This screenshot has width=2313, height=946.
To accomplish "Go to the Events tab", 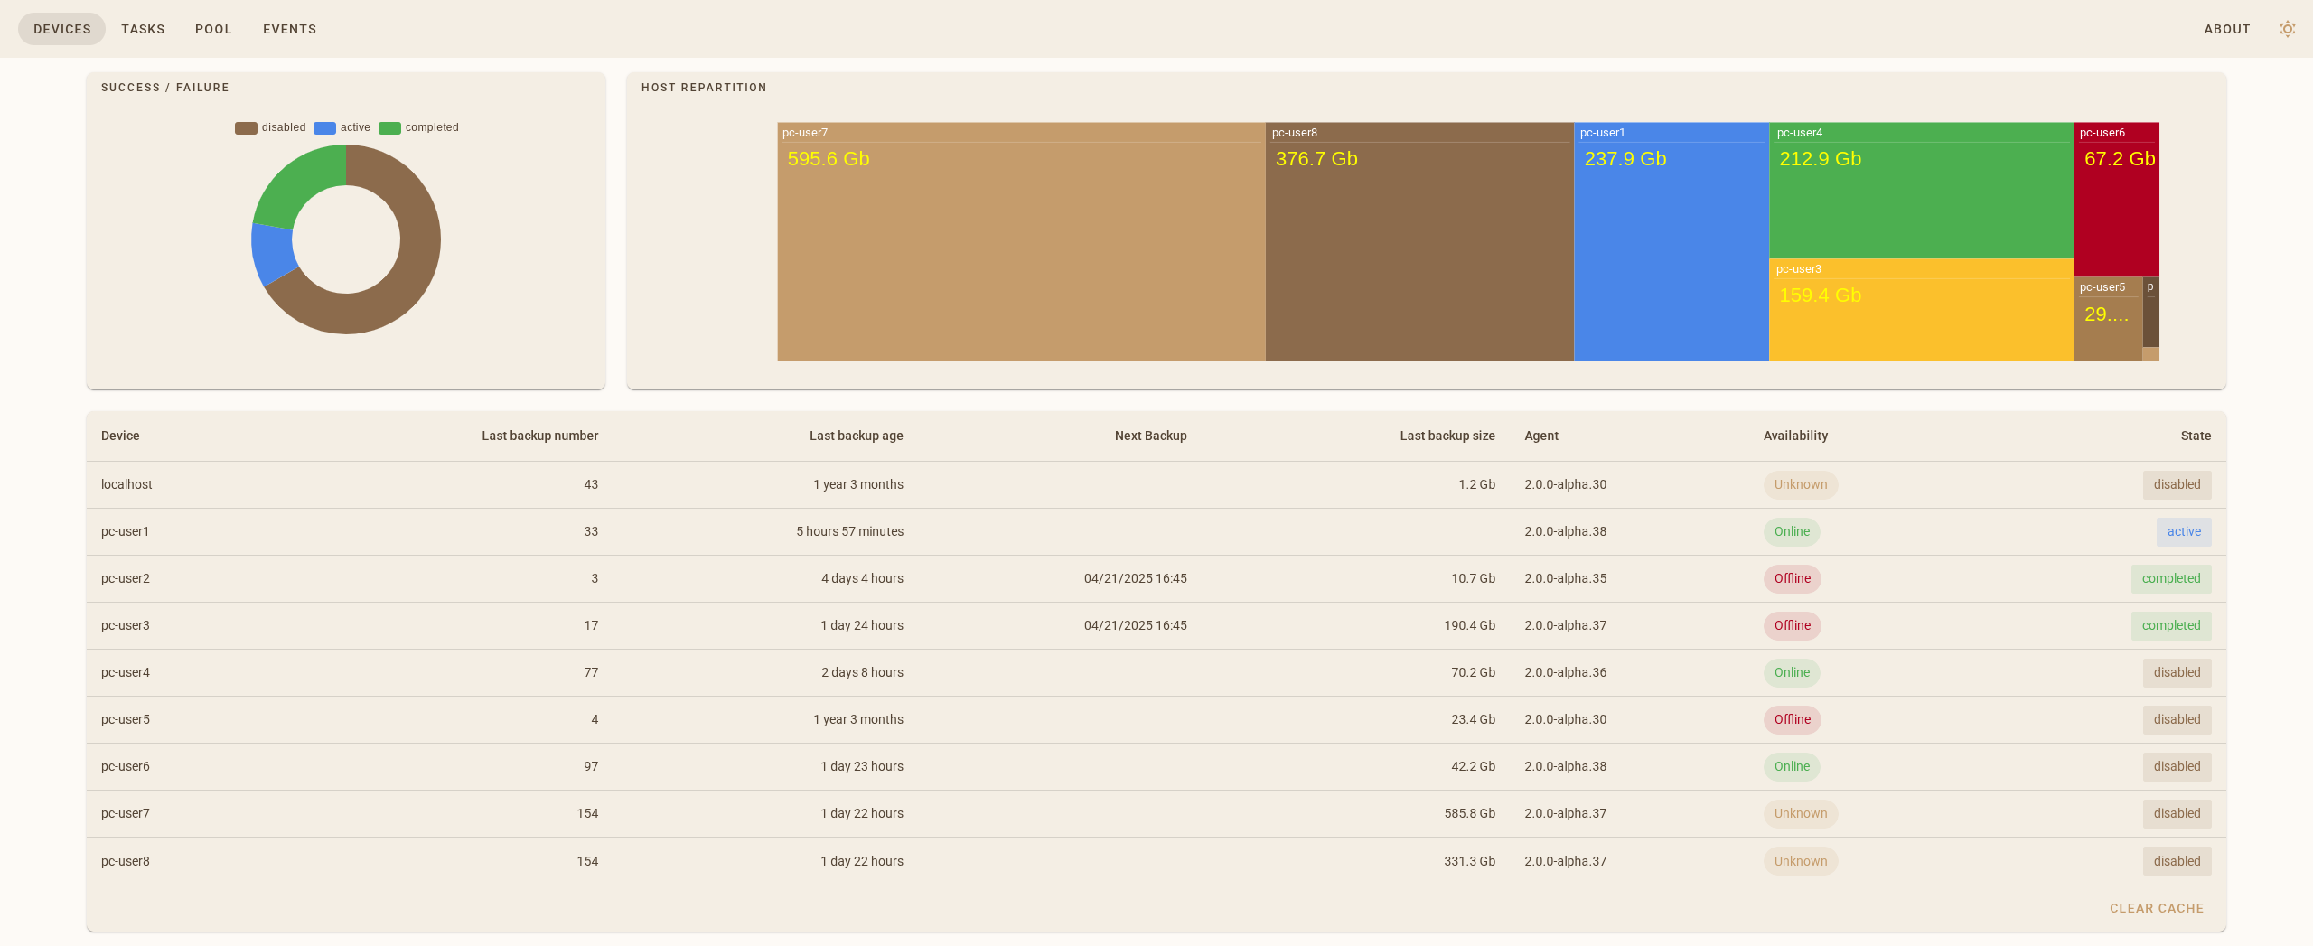I will click(x=289, y=29).
